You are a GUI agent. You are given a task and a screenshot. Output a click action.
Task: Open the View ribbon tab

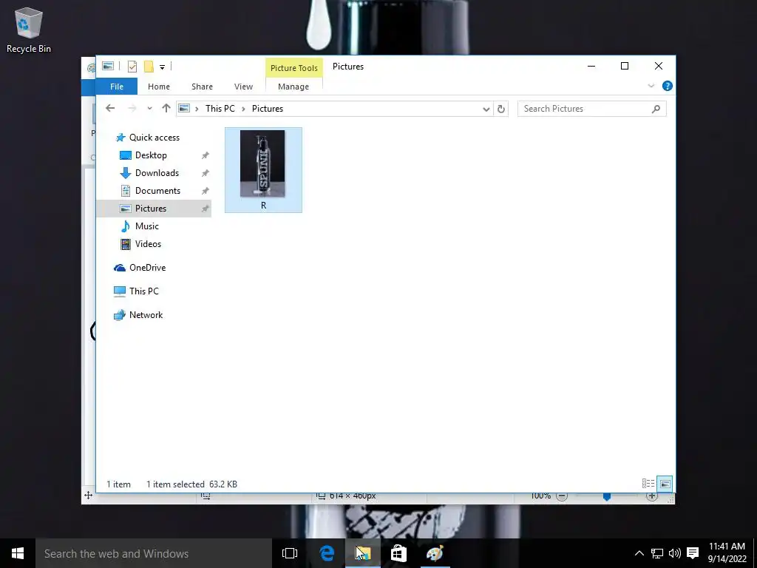(243, 87)
